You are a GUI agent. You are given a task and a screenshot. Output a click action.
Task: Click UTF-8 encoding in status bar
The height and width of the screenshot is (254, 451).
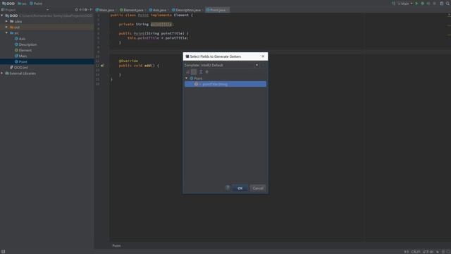428,252
